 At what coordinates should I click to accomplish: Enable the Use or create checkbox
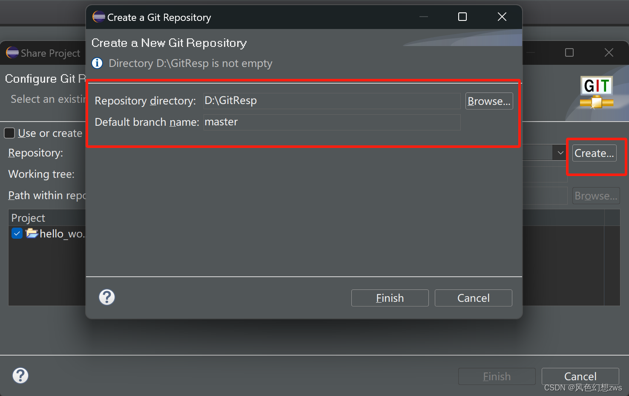[x=9, y=133]
